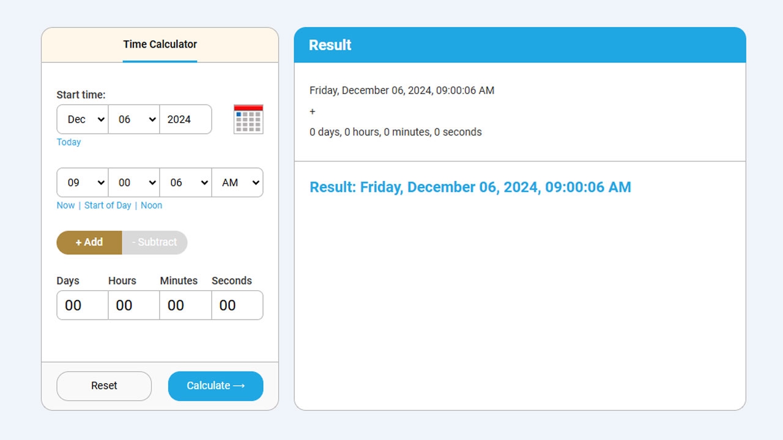Focus the year field showing 2024
This screenshot has height=440, width=783.
(x=185, y=119)
